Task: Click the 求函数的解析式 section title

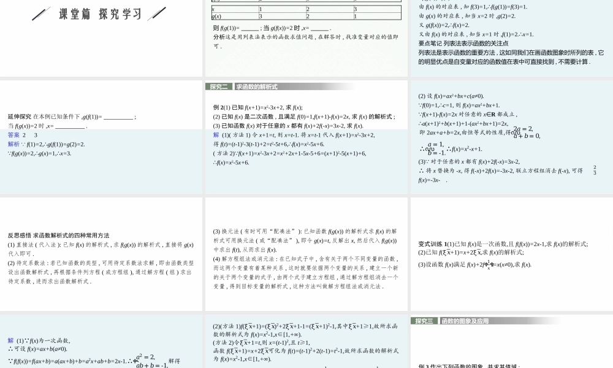Action: 256,87
